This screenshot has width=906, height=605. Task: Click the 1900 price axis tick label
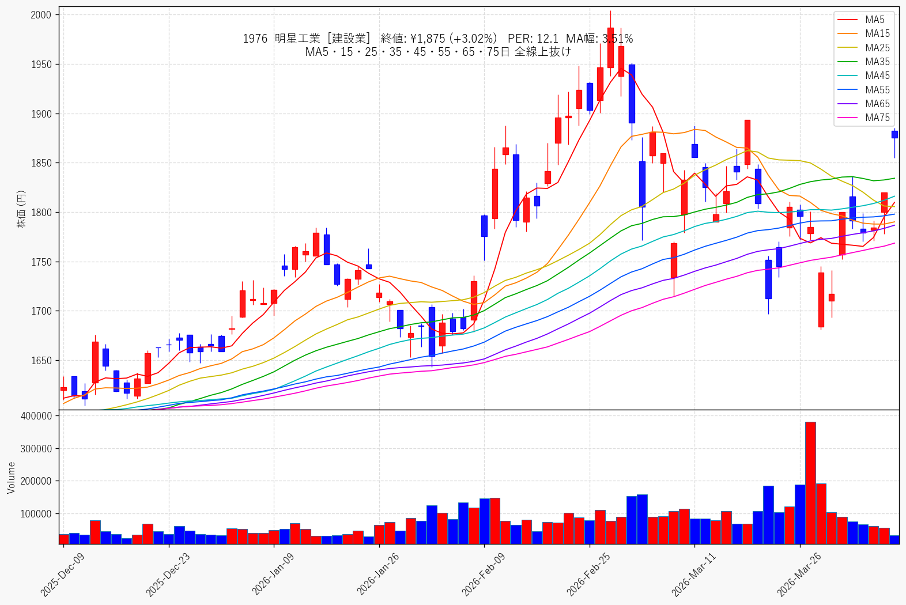41,114
